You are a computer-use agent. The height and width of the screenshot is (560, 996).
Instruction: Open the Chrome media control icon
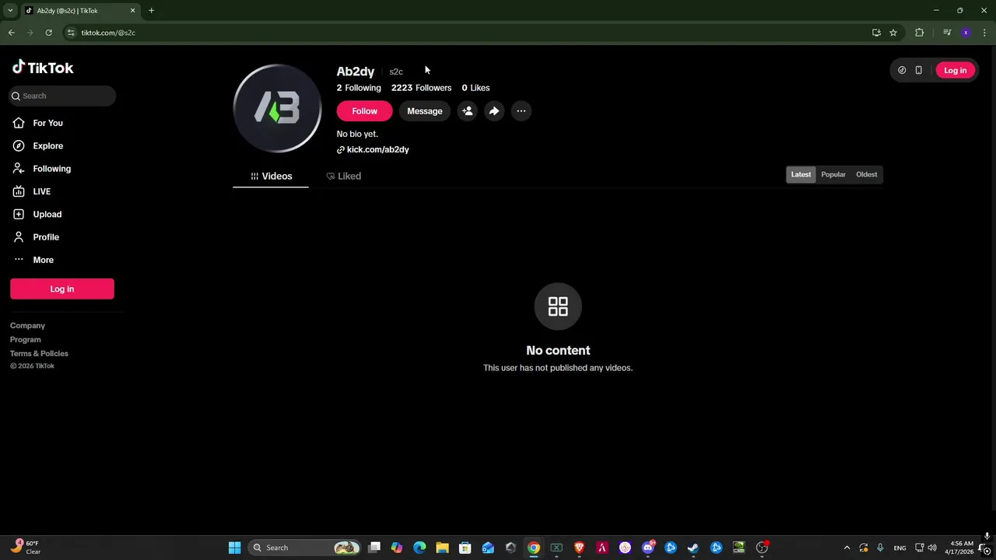coord(947,33)
